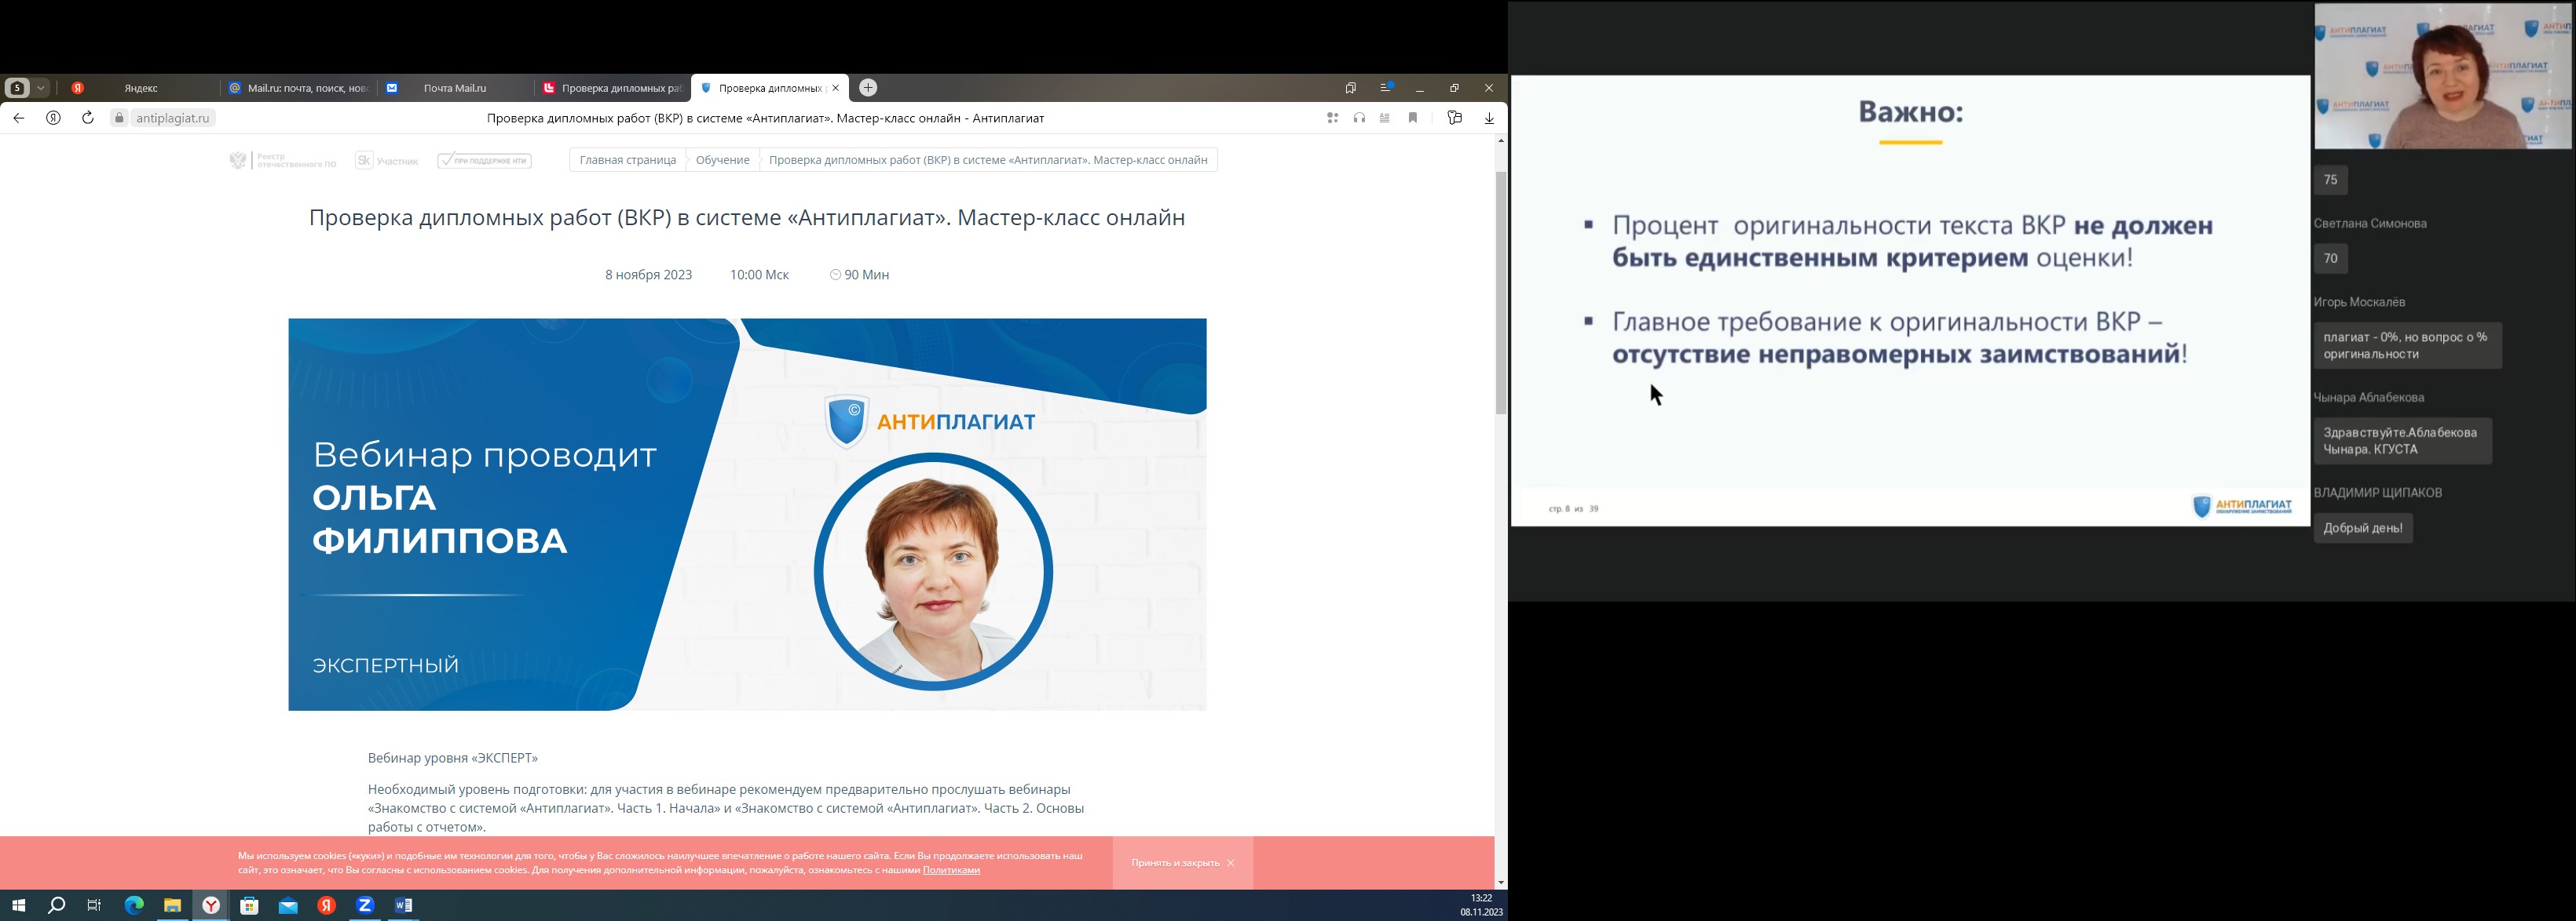This screenshot has height=921, width=2576.
Task: Click the site security padlock in address bar
Action: pyautogui.click(x=119, y=118)
